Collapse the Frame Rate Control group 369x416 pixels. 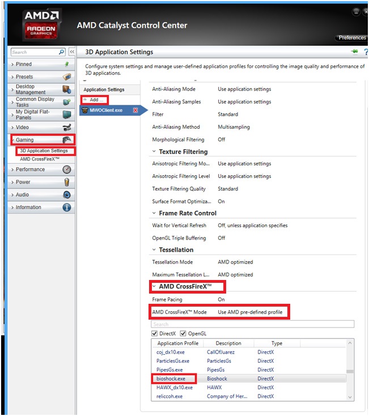pyautogui.click(x=154, y=213)
